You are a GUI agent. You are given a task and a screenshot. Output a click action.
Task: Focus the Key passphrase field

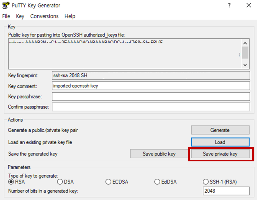click(x=151, y=97)
